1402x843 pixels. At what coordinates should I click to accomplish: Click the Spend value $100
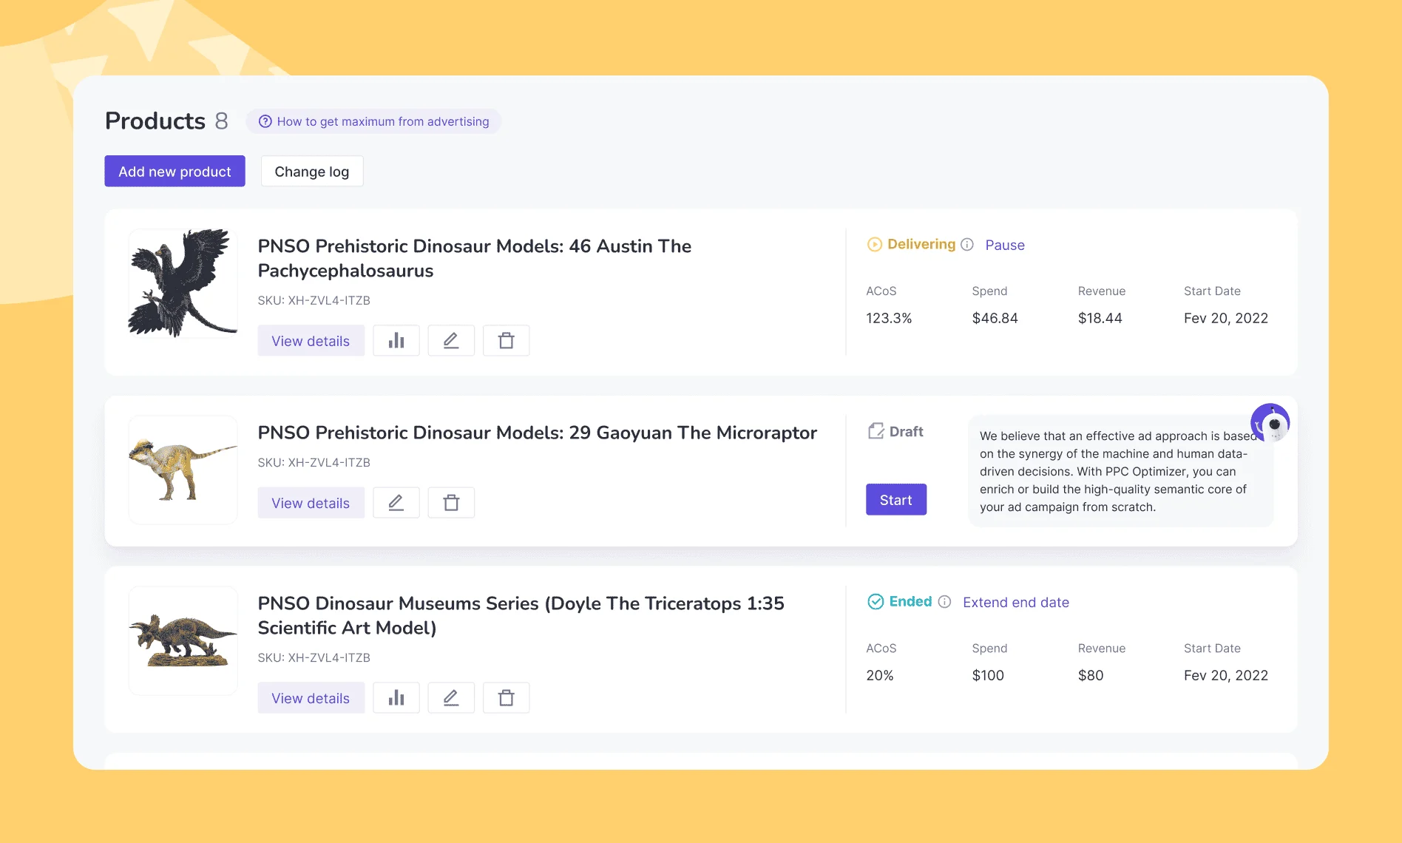pos(988,675)
